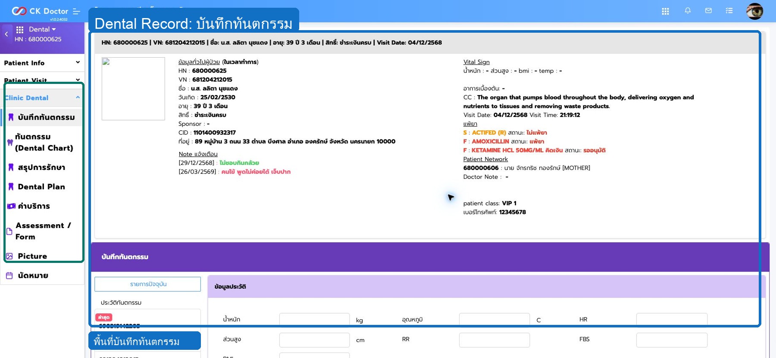Screen dimensions: 776x358
Task: Open the task list icon in header
Action: [x=729, y=11]
